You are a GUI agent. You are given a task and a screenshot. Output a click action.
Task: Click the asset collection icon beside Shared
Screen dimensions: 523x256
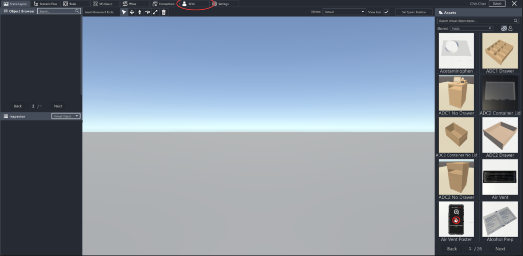tap(504, 29)
